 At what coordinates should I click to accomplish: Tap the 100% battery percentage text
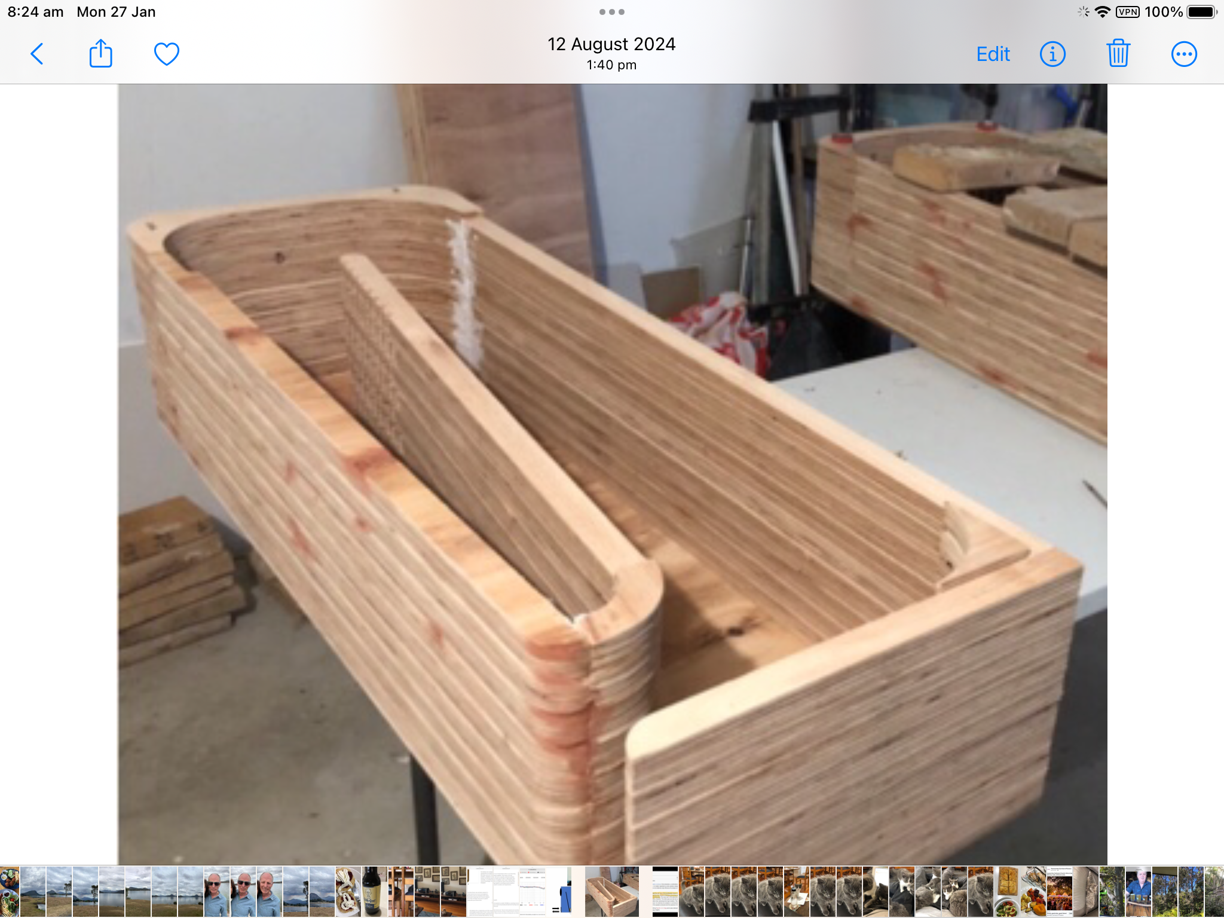(x=1163, y=12)
